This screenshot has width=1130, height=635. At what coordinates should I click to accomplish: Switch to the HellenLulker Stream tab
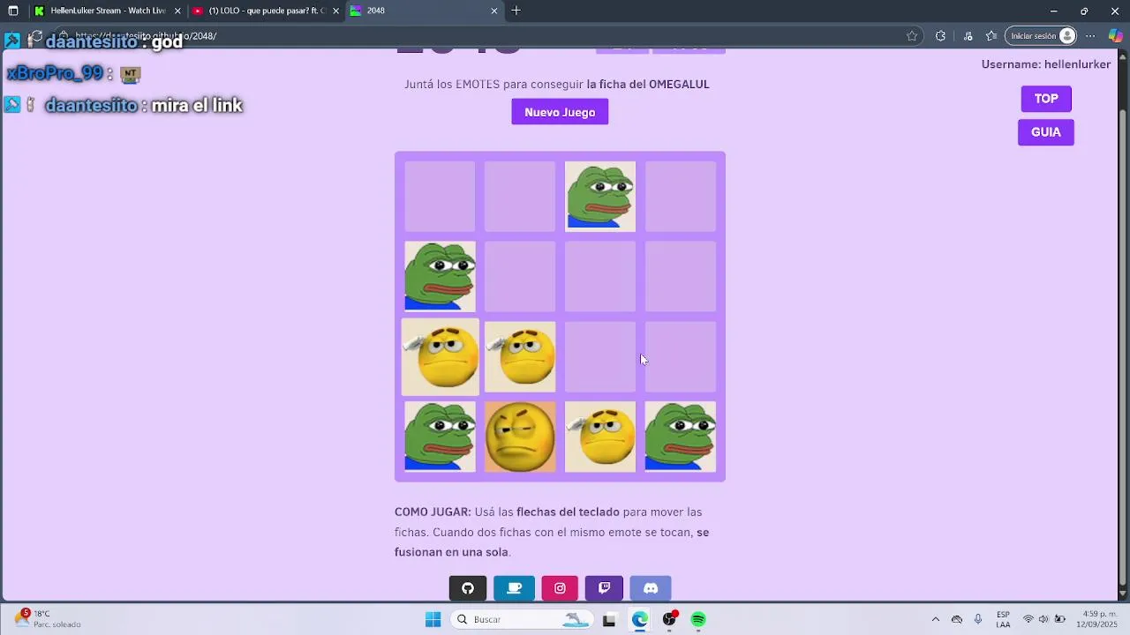(108, 11)
